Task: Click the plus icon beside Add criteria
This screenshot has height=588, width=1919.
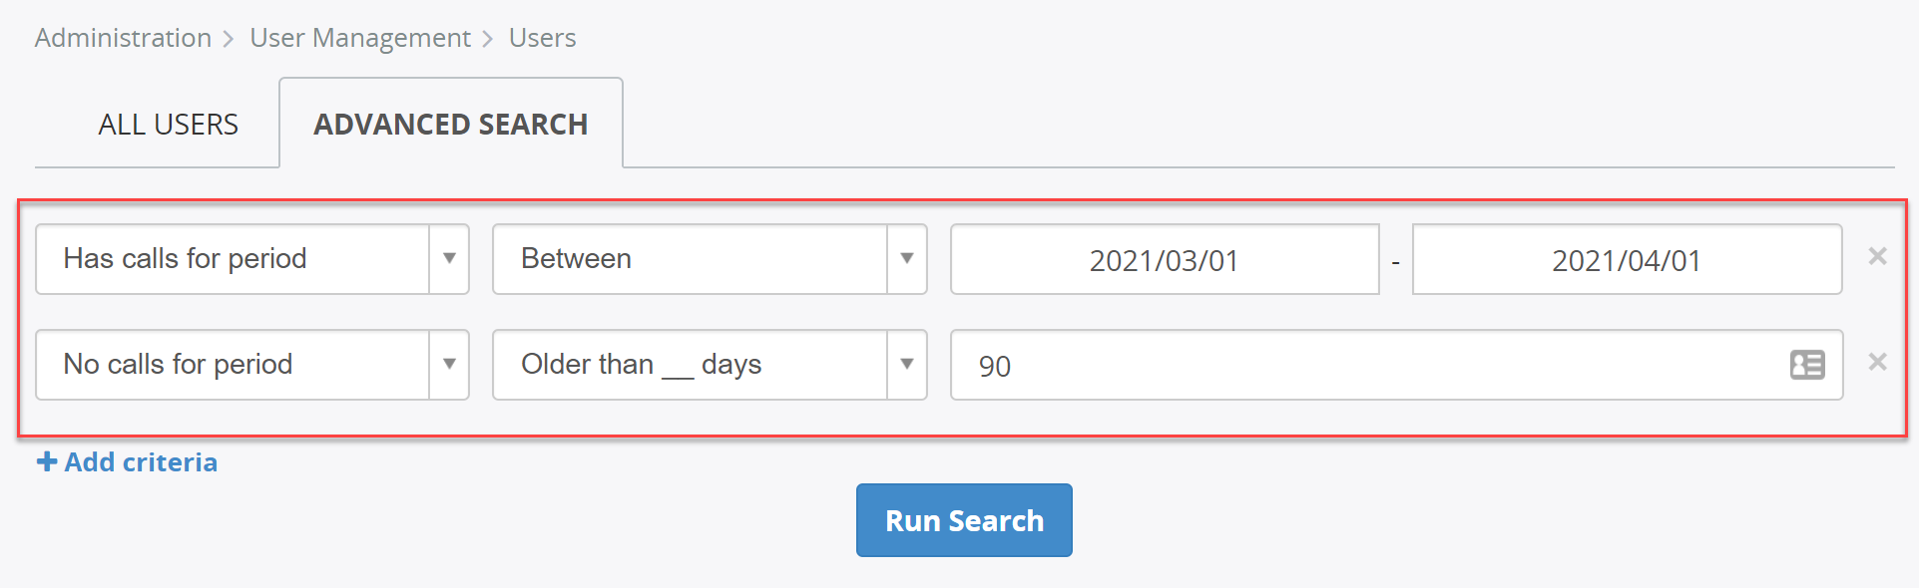Action: pos(47,461)
